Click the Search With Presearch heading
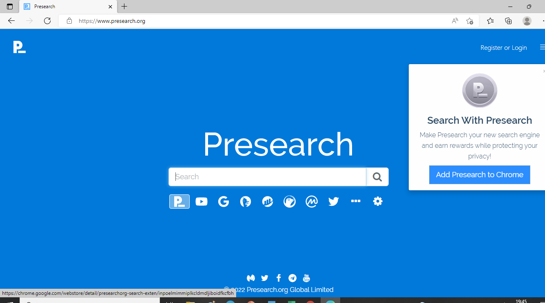 point(480,120)
